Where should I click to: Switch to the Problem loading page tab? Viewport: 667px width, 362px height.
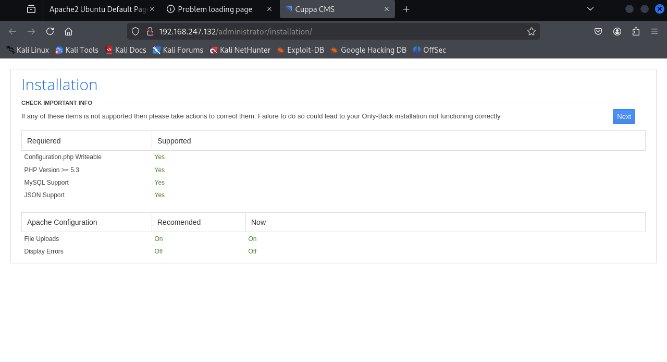click(215, 9)
